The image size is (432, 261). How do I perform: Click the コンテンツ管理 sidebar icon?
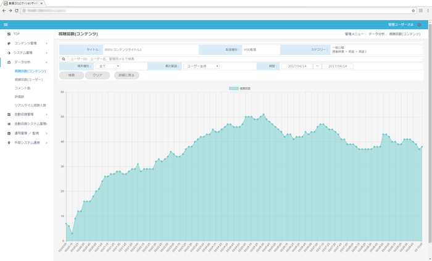[8, 44]
